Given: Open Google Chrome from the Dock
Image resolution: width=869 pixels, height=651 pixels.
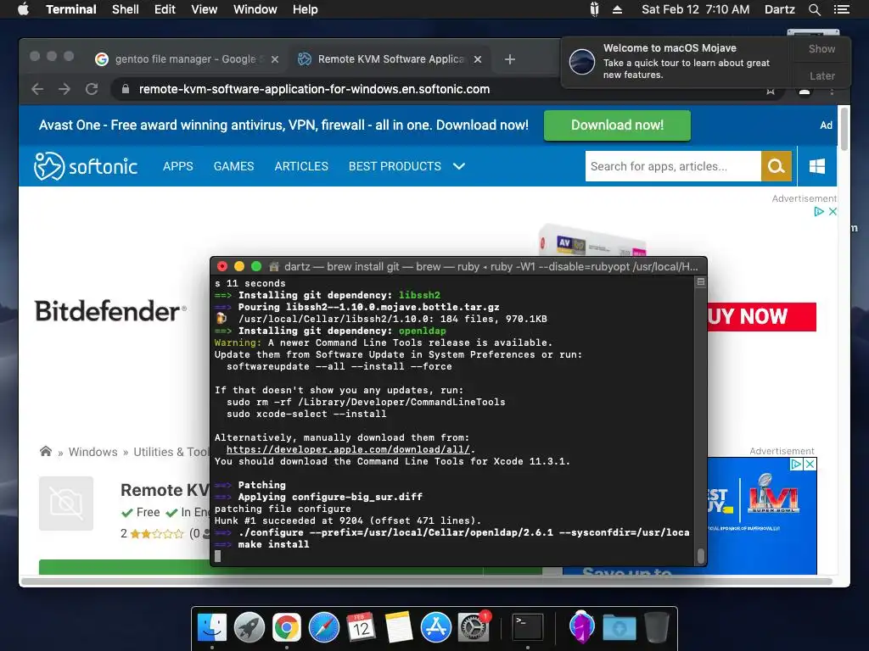Looking at the screenshot, I should [x=287, y=627].
